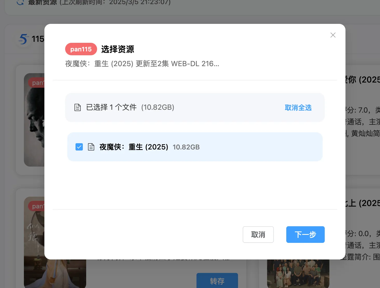Click the file icon next to 夜魔侠：重生 (2025)
This screenshot has width=380, height=288.
[91, 147]
